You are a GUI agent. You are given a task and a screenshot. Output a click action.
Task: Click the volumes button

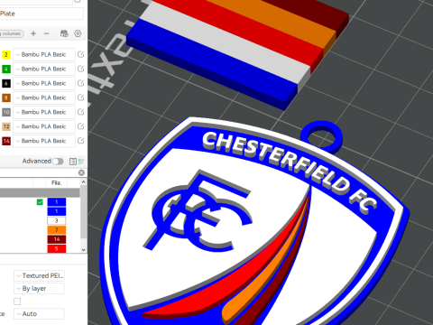click(12, 33)
